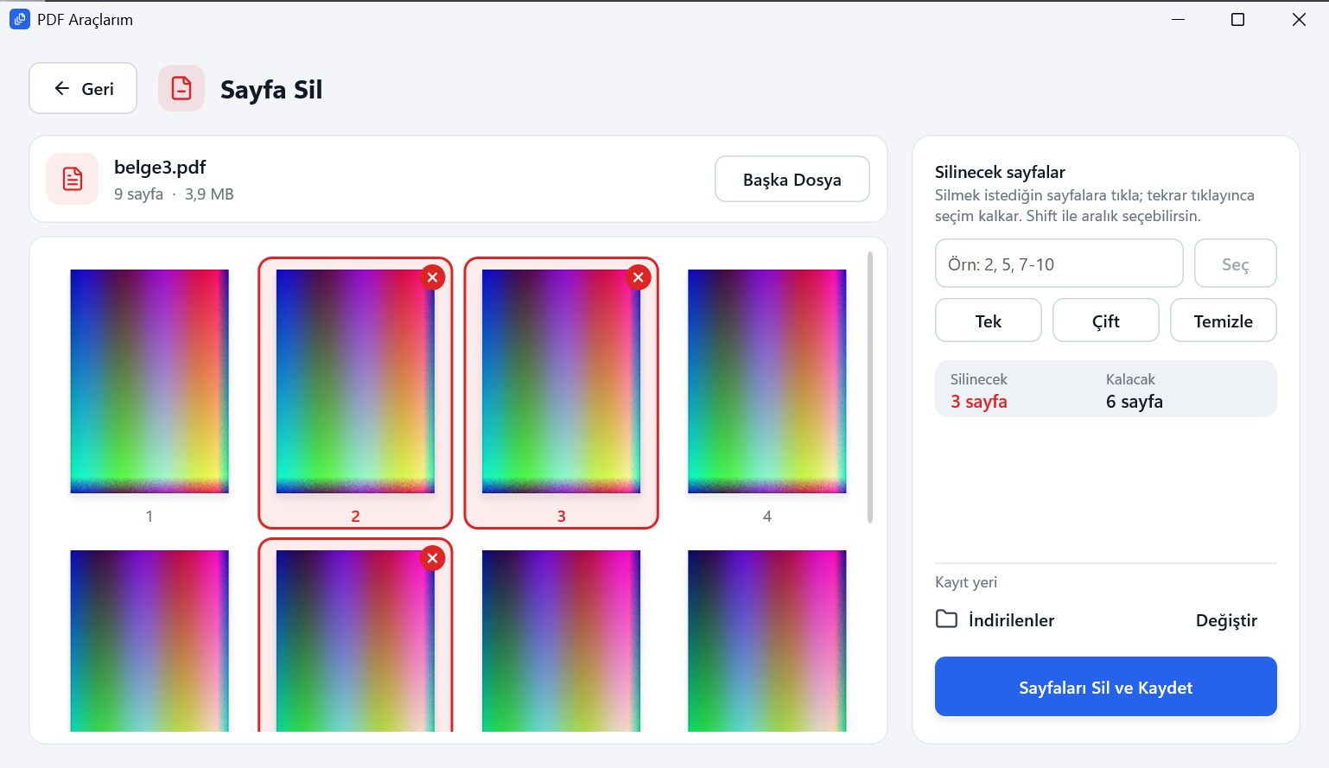
Task: Select page 1 thumbnail for deletion
Action: click(149, 381)
